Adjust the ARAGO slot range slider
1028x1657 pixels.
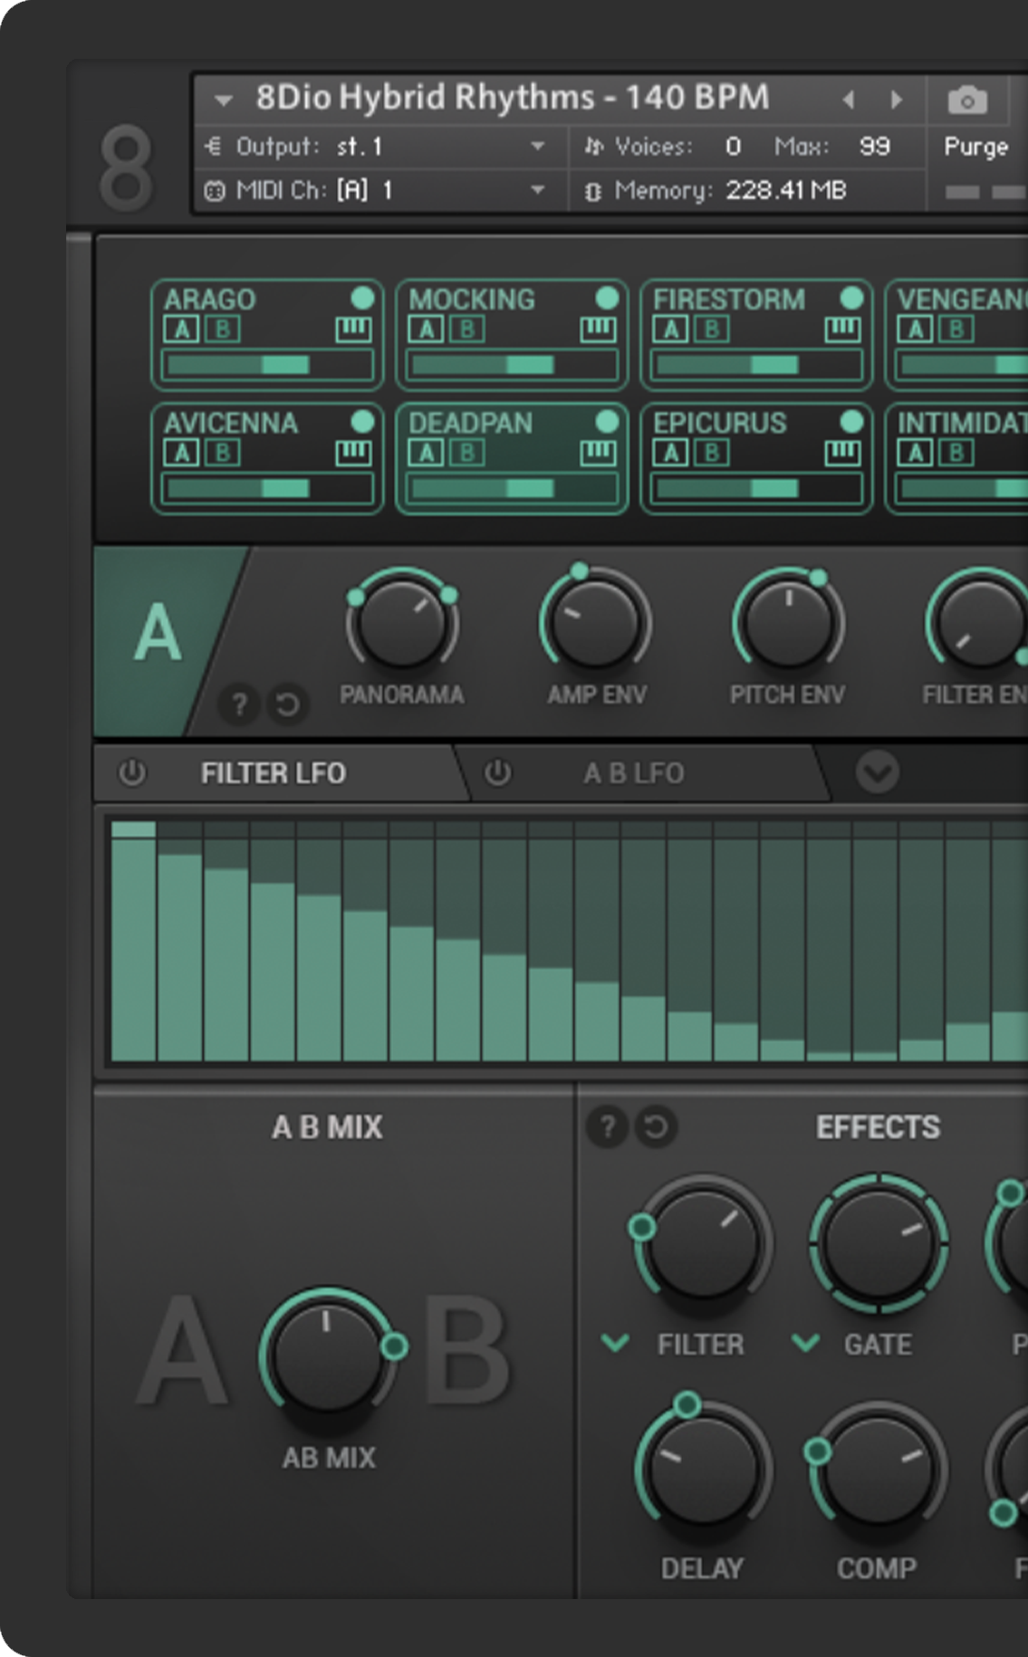[267, 365]
